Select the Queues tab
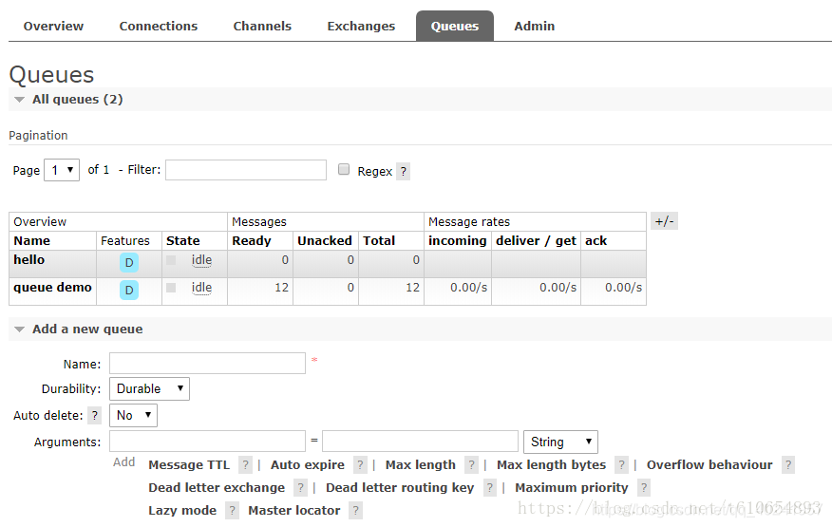The image size is (832, 527). [455, 26]
